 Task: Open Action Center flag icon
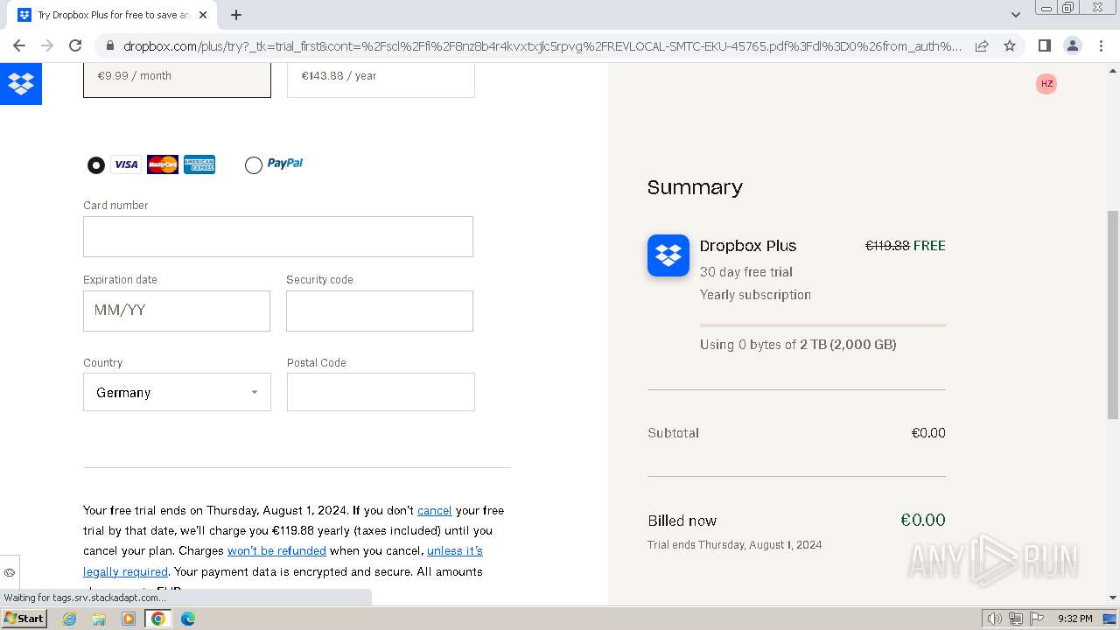click(x=1036, y=619)
